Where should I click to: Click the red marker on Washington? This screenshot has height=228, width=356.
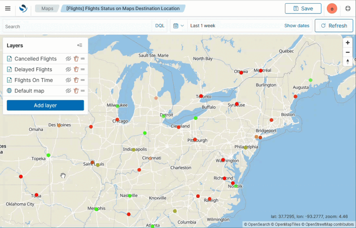pos(223,160)
